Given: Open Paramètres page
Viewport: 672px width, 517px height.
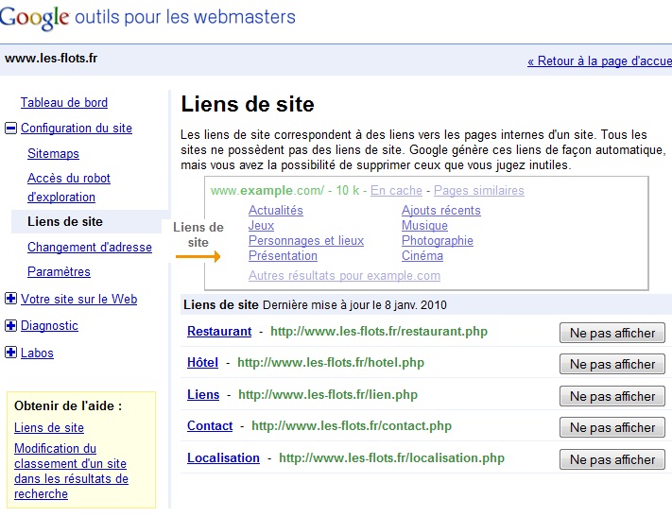Looking at the screenshot, I should coord(59,272).
